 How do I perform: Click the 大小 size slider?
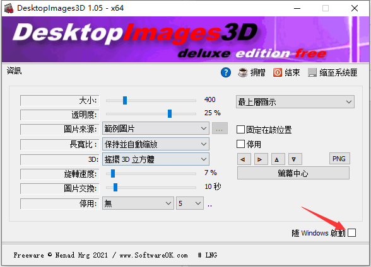click(151, 101)
